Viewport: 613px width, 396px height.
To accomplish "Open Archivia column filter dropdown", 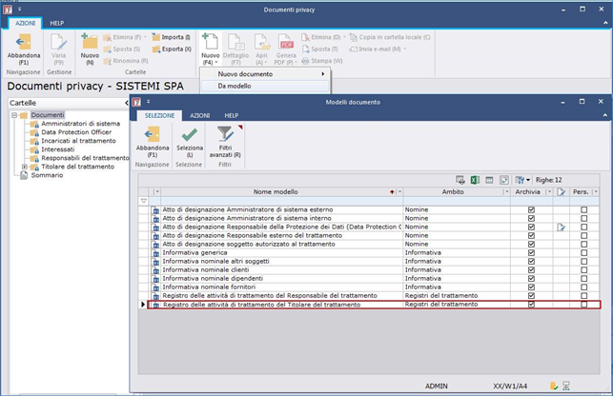I will point(549,191).
